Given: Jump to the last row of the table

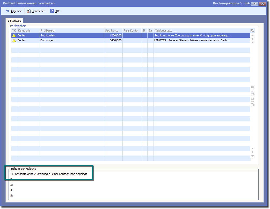Looking at the screenshot, I should 253,156.
